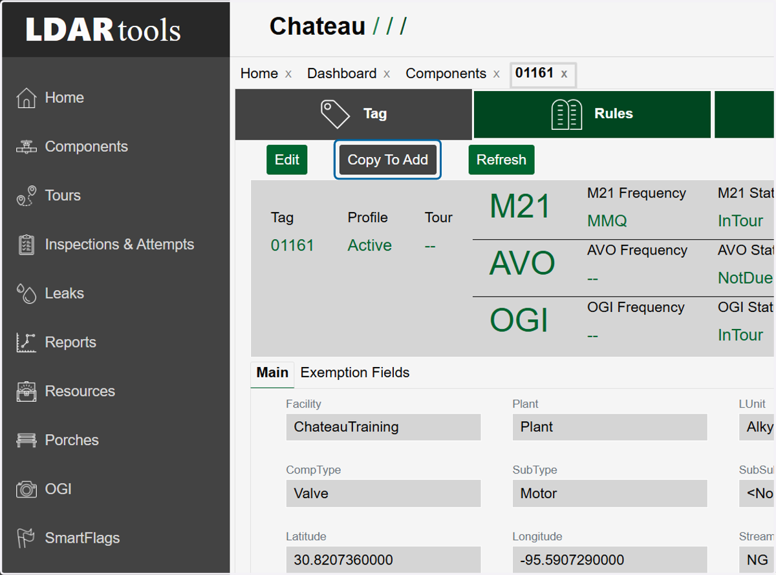Click the large OGI heading
This screenshot has height=575, width=776.
[x=519, y=320]
